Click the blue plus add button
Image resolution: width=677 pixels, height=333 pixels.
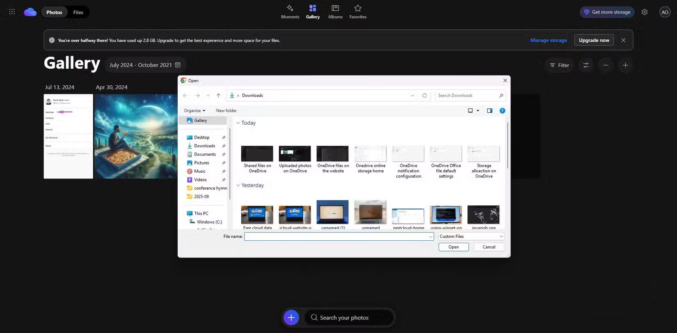(x=291, y=317)
